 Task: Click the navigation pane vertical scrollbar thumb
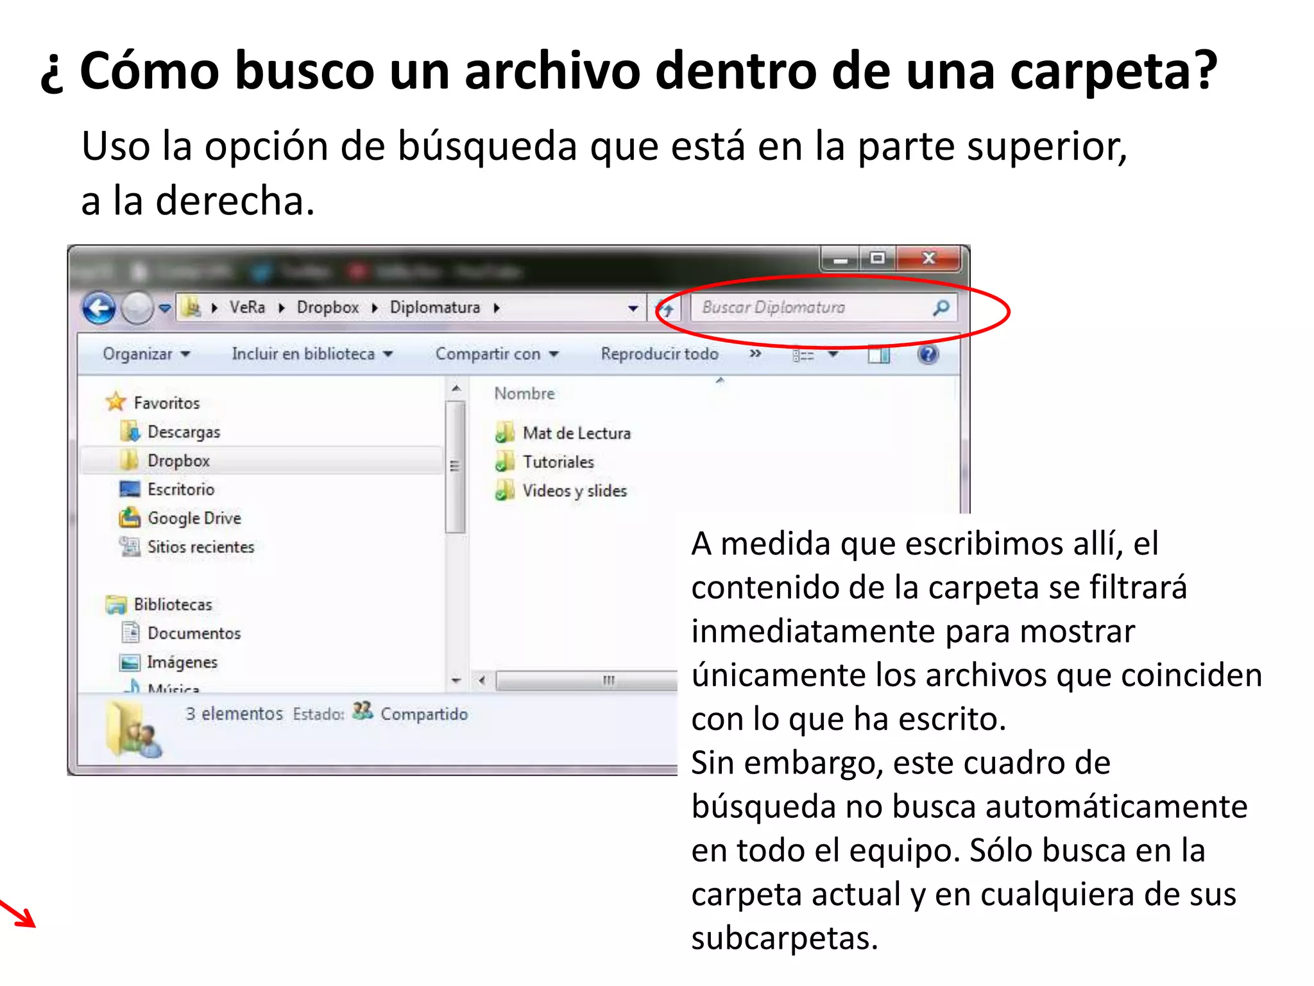coord(456,467)
